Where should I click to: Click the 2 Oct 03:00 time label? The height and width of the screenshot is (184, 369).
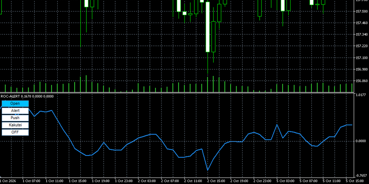[x=147, y=181]
